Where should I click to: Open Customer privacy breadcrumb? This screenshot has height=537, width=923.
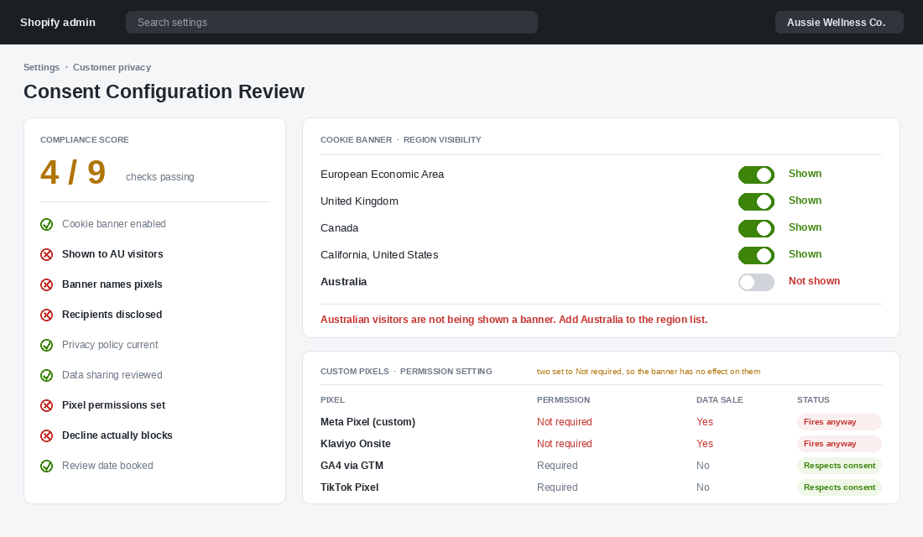tap(112, 67)
